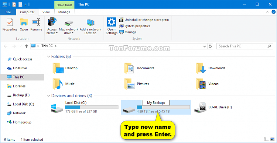The width and height of the screenshot is (277, 143).
Task: Click quick access toolbar properties checkmark icon
Action: 14,4
